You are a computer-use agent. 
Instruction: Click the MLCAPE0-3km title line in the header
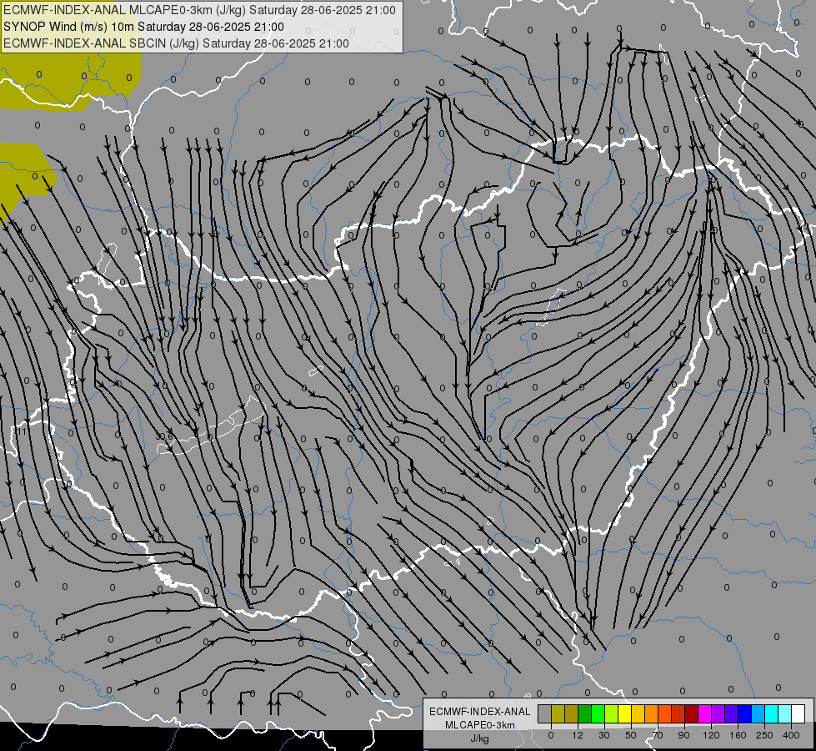(x=199, y=10)
